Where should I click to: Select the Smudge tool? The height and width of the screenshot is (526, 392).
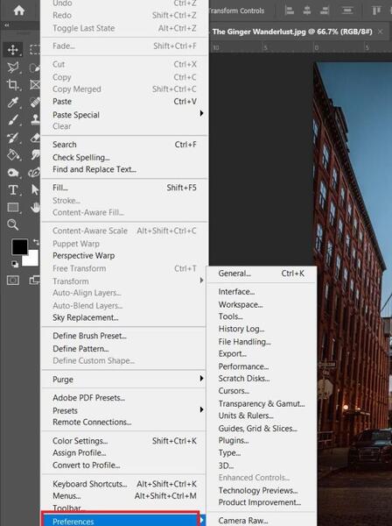click(x=35, y=155)
